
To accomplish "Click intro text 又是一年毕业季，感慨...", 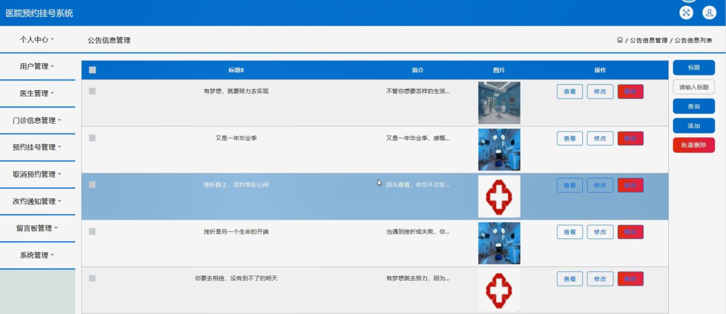I will [418, 138].
